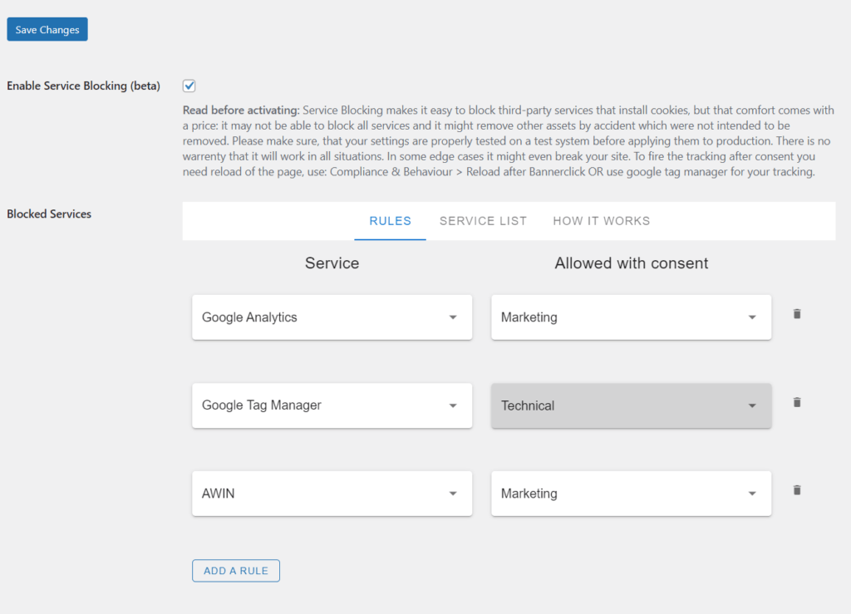The height and width of the screenshot is (614, 851).
Task: Open consent dropdown for Google Analytics row
Action: (x=632, y=317)
